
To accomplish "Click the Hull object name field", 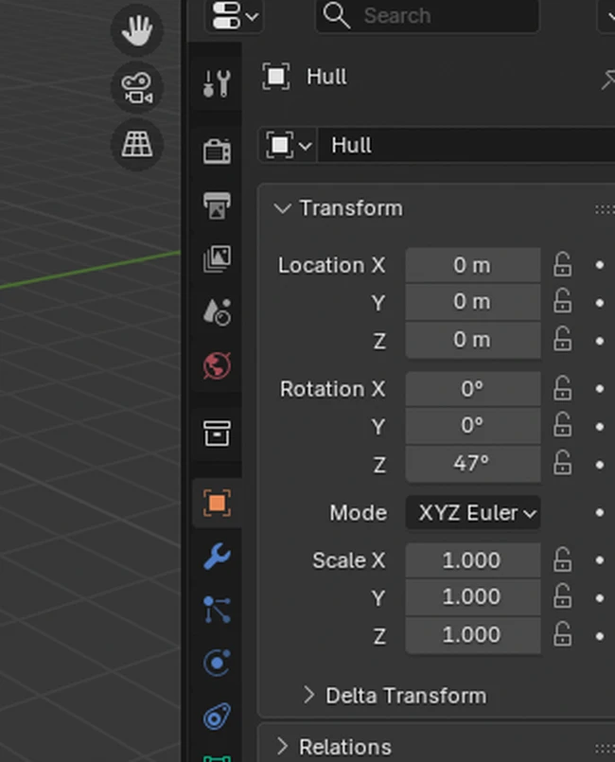I will point(466,145).
